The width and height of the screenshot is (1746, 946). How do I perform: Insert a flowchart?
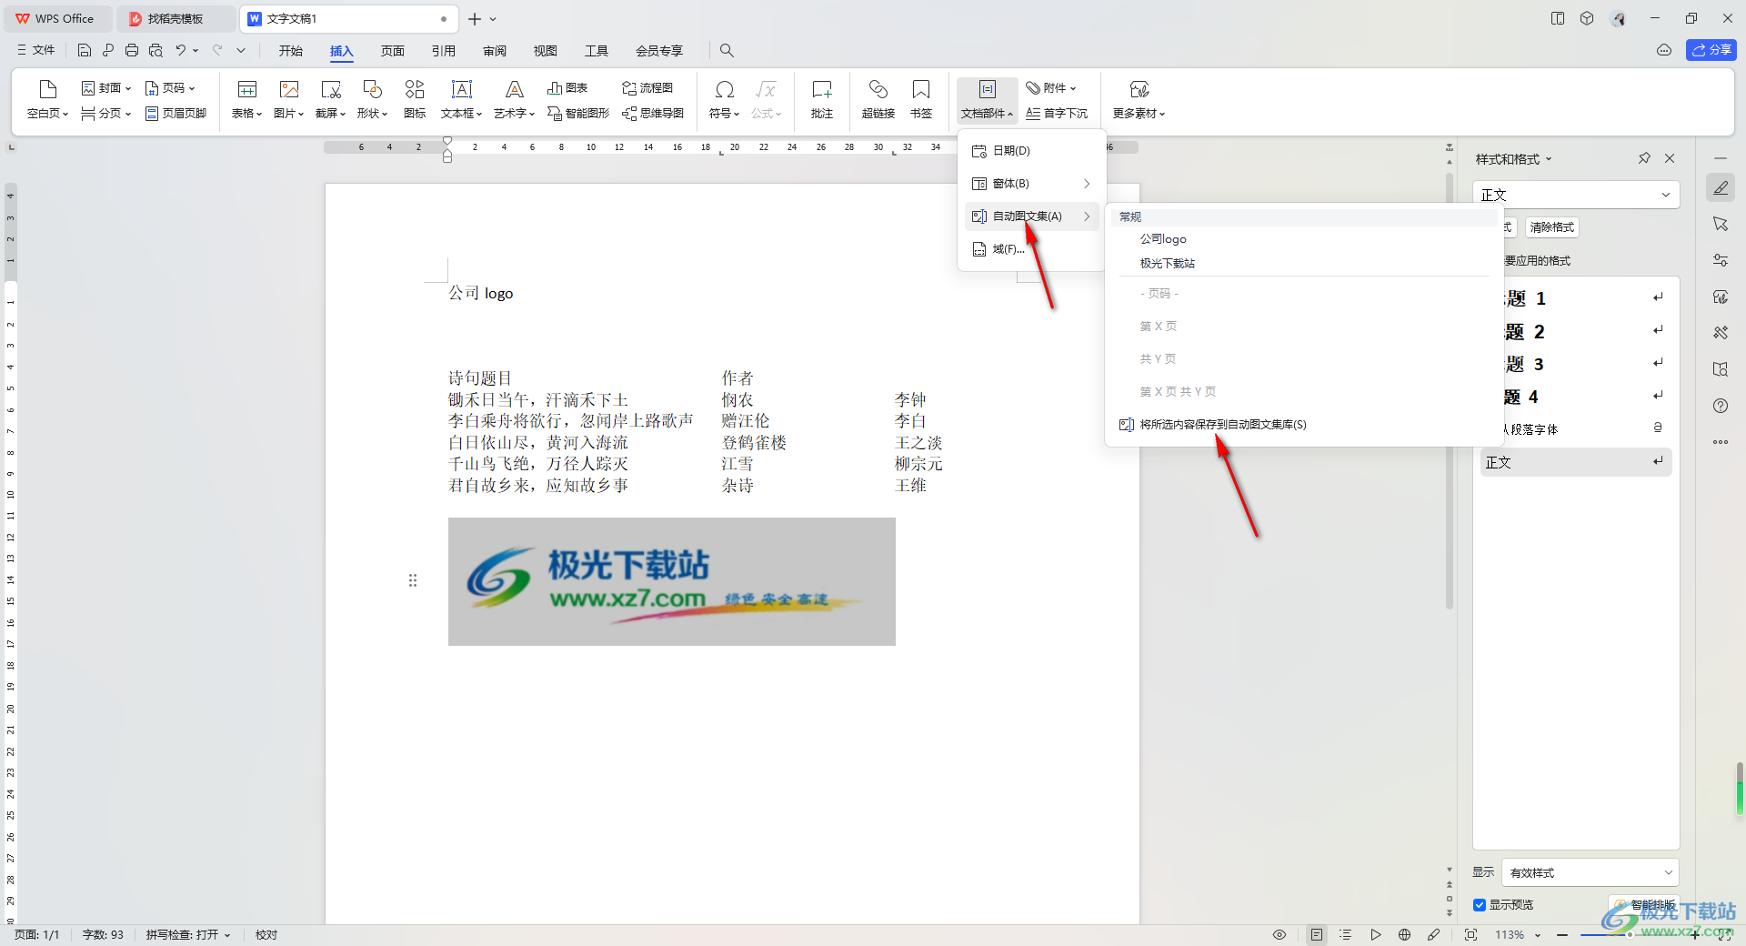pos(647,88)
